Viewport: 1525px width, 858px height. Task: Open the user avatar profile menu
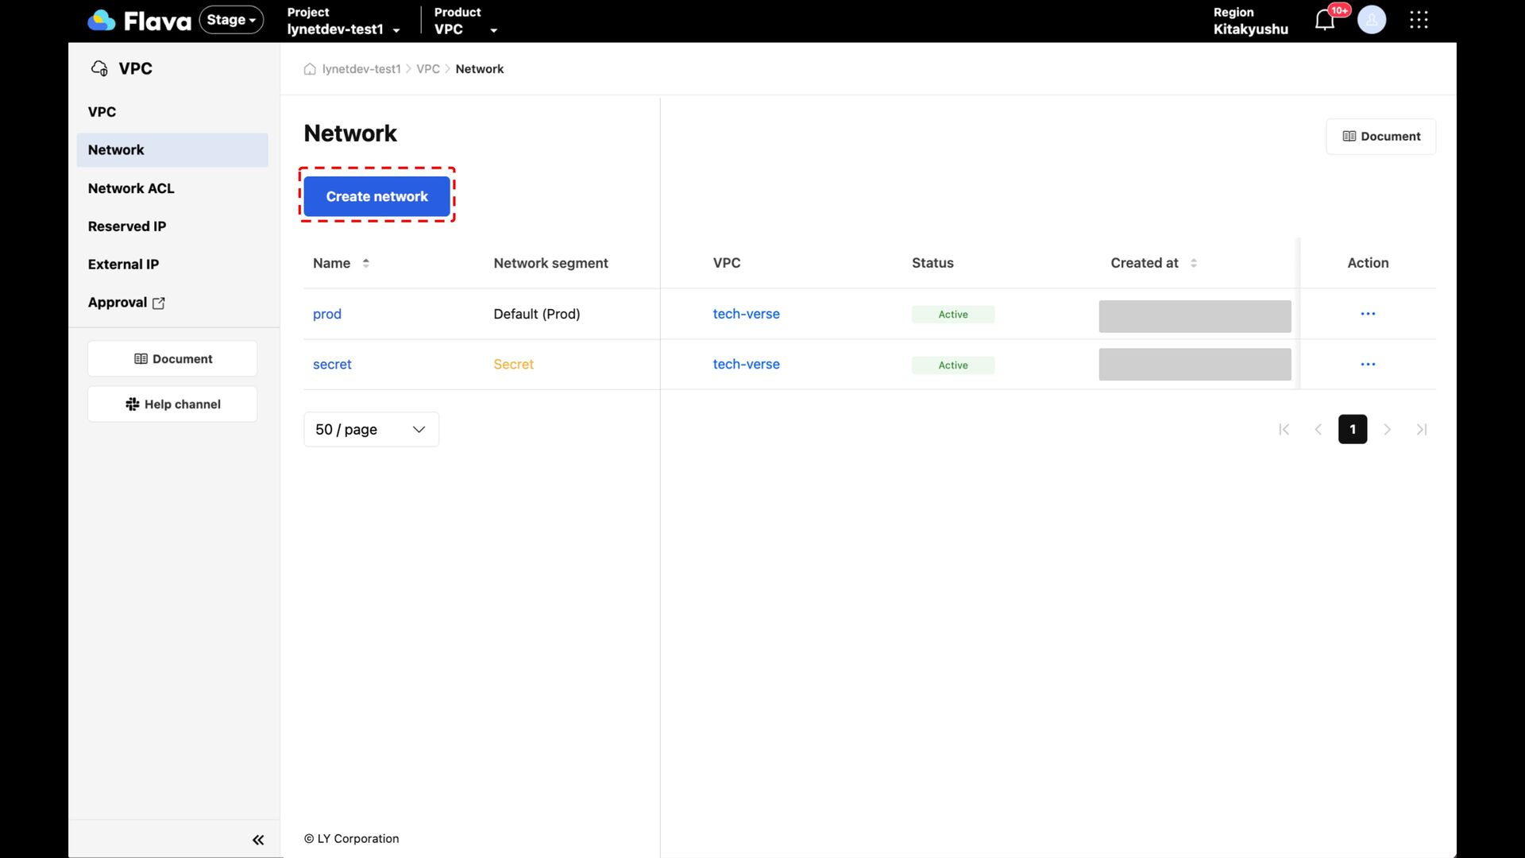tap(1372, 20)
